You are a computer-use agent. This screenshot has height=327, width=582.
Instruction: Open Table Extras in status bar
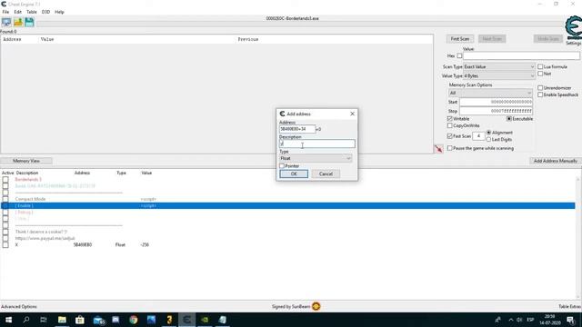pyautogui.click(x=570, y=307)
